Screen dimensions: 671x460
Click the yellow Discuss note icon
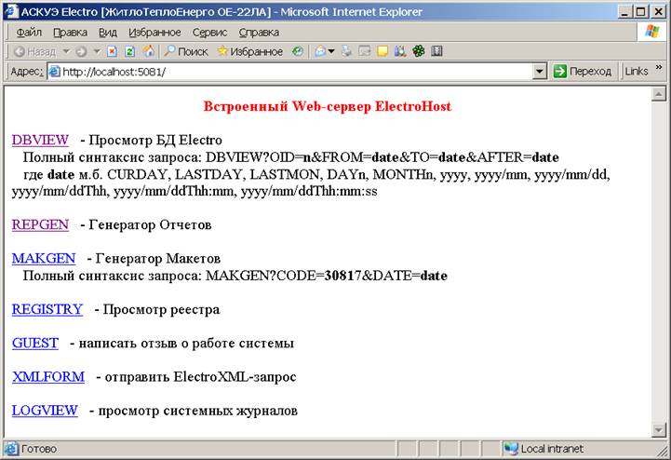[x=382, y=52]
